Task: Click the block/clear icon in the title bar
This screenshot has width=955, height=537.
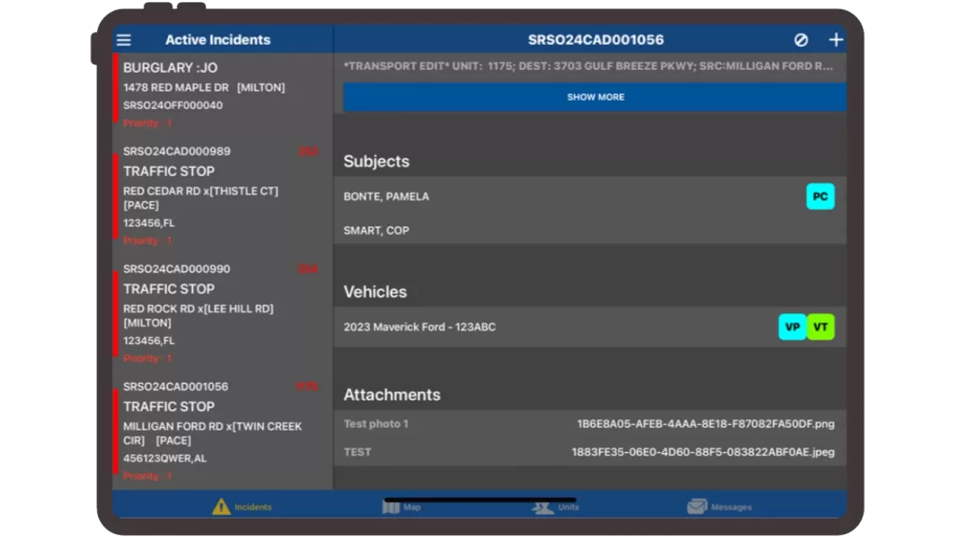Action: tap(799, 39)
